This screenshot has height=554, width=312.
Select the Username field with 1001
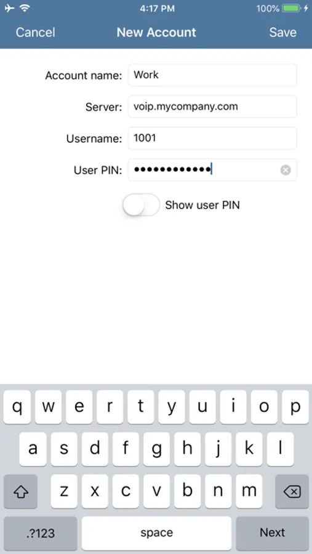212,138
